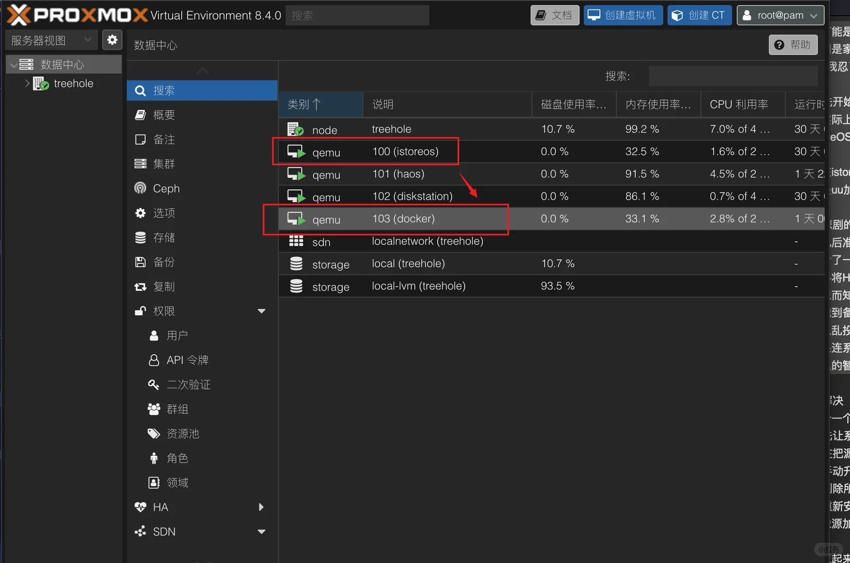
Task: Open the 搜索 menu item
Action: pos(202,90)
